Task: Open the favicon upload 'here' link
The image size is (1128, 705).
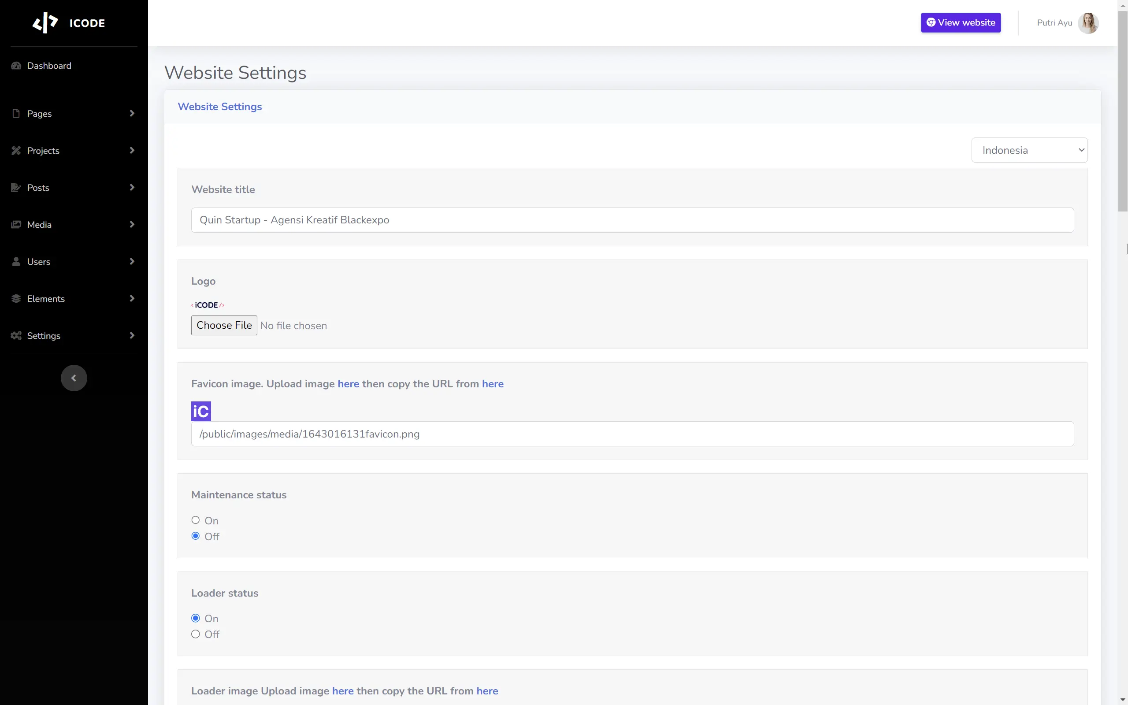Action: click(349, 383)
